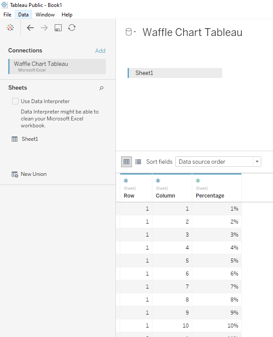Click the 8% percentage cell
273x337 pixels.
pyautogui.click(x=217, y=300)
